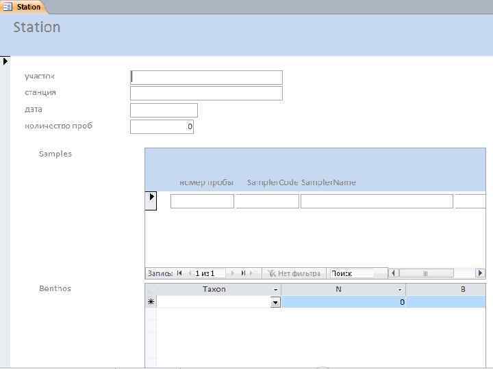Go to first record in Samples navigator
The image size is (493, 369).
click(179, 273)
